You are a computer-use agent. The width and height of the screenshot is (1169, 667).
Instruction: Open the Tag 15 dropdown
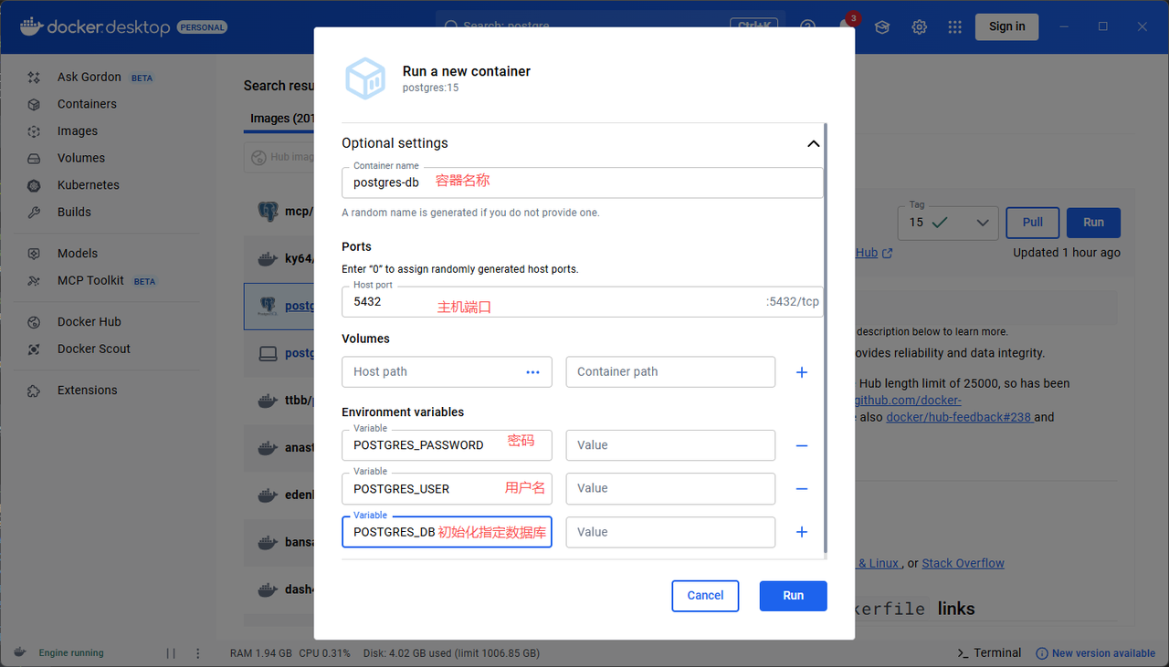(948, 223)
